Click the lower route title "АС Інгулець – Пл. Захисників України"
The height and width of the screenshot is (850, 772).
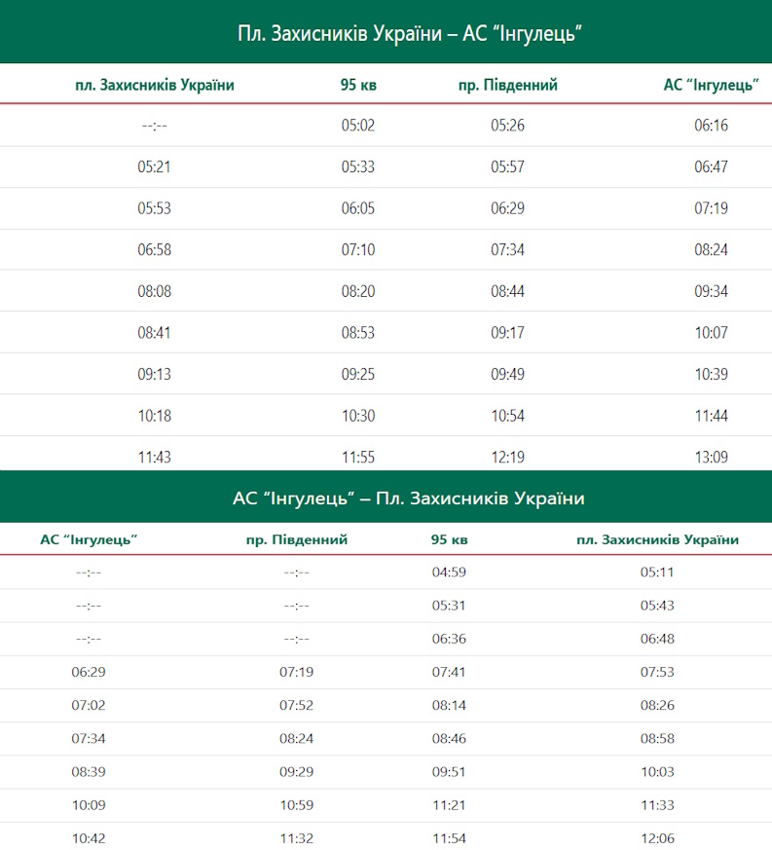(409, 499)
